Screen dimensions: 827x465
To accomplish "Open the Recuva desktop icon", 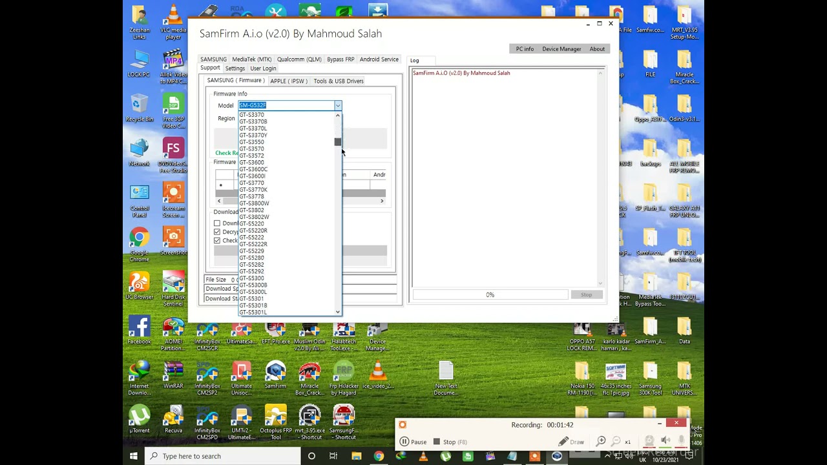I will click(173, 420).
